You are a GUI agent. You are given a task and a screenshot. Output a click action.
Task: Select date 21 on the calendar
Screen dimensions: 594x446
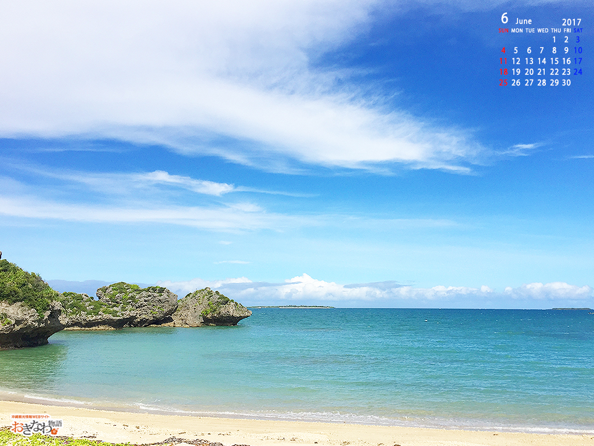coord(542,72)
